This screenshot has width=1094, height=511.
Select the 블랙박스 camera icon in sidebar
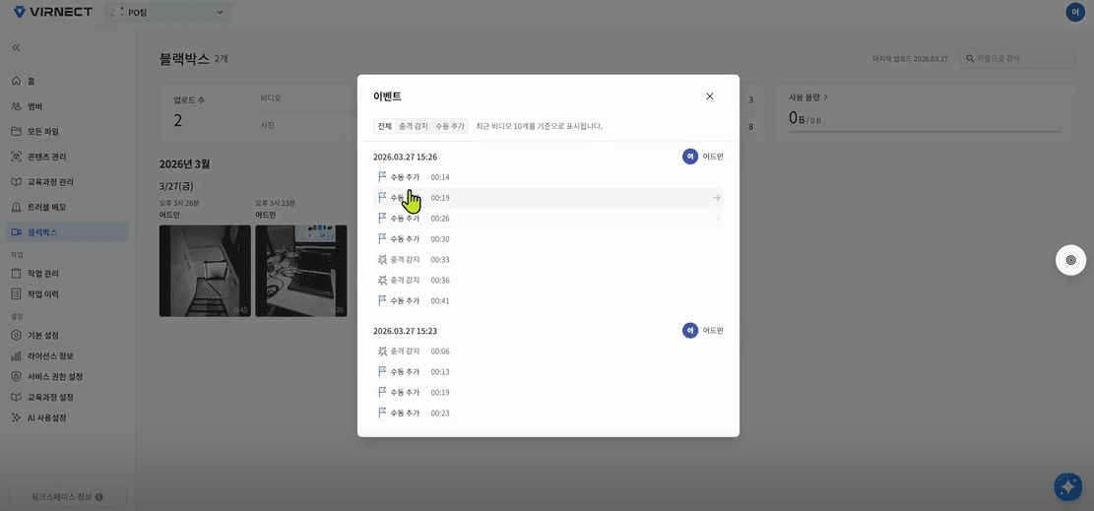[x=16, y=231]
